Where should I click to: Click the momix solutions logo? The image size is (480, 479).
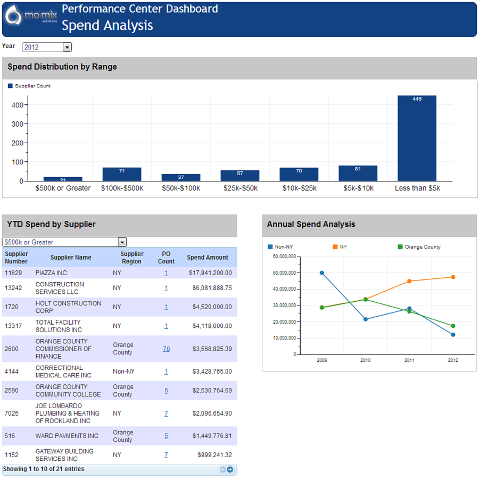click(31, 15)
